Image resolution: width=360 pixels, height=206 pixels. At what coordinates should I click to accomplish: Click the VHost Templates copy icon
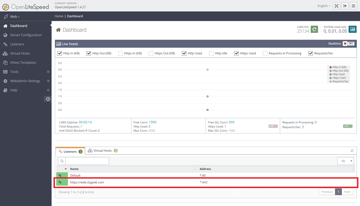(x=5, y=63)
